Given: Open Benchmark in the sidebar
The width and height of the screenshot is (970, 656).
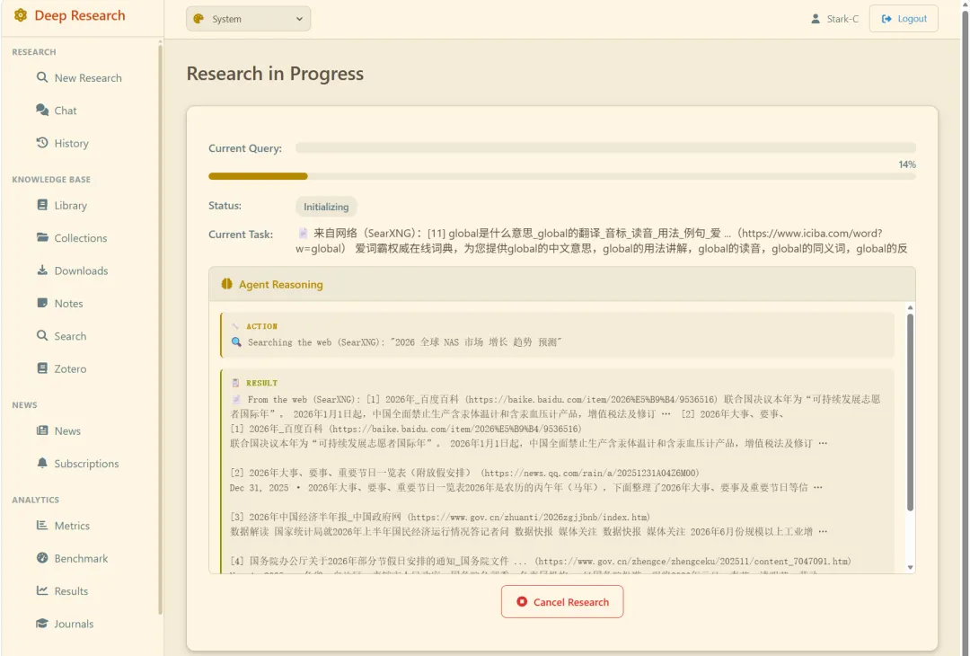Looking at the screenshot, I should [x=81, y=558].
